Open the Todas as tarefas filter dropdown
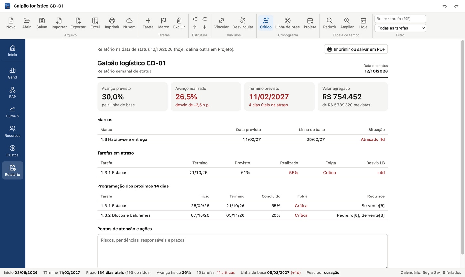This screenshot has height=277, width=465. click(x=400, y=28)
